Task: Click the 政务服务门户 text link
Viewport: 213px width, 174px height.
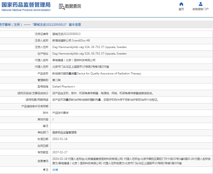Action: [200, 9]
